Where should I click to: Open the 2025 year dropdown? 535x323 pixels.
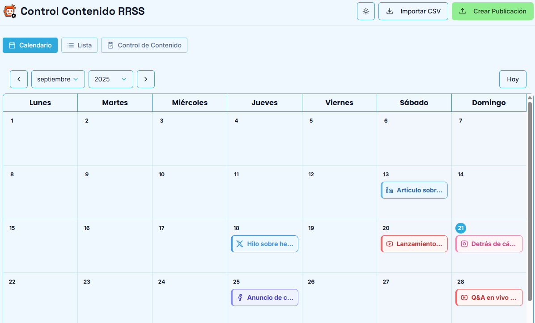[x=111, y=79]
